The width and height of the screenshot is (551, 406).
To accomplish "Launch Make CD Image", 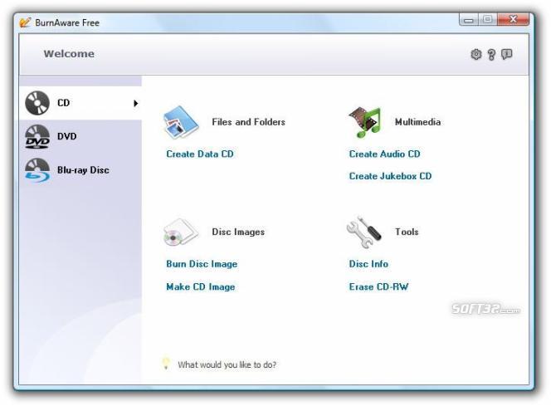I will coord(201,286).
